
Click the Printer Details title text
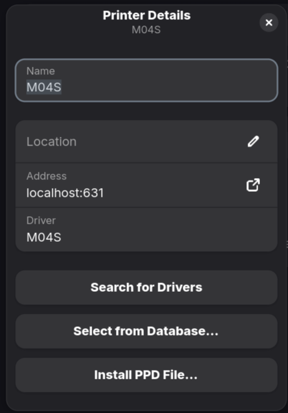coord(146,15)
